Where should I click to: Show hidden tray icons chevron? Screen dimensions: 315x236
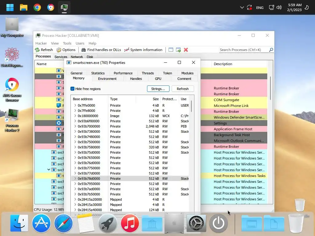242,7
